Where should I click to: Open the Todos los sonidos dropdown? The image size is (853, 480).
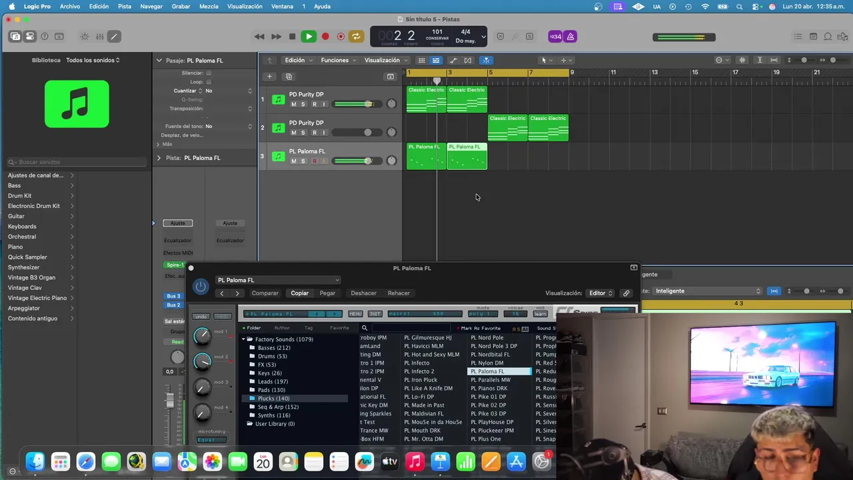(x=93, y=60)
